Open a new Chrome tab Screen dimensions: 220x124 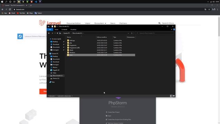point(31,6)
